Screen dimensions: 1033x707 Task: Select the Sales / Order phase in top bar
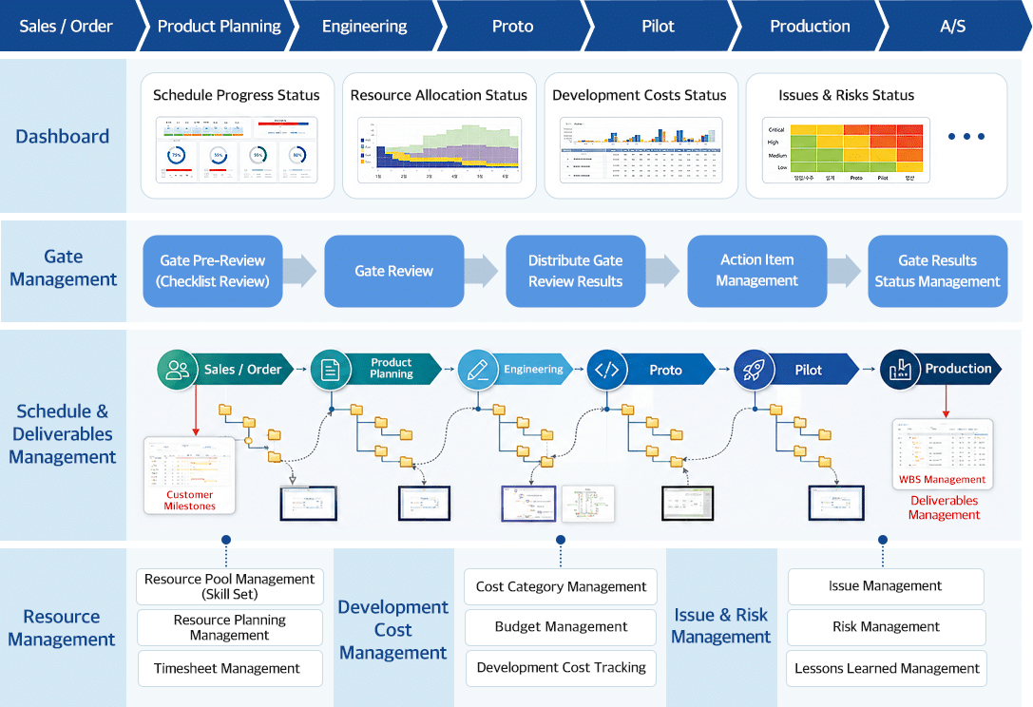69,26
